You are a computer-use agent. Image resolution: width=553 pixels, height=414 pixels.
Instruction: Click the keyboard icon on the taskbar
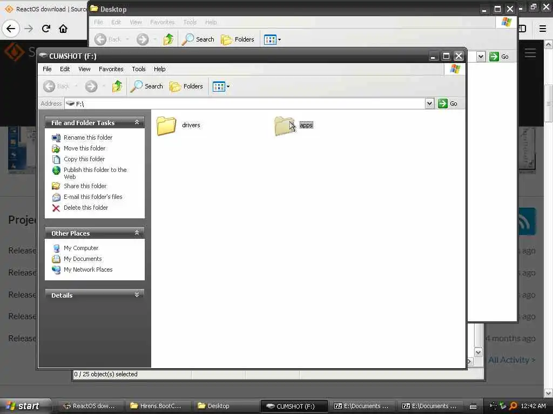pos(473,406)
